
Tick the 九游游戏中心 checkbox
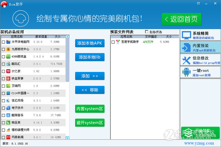coord(3,49)
